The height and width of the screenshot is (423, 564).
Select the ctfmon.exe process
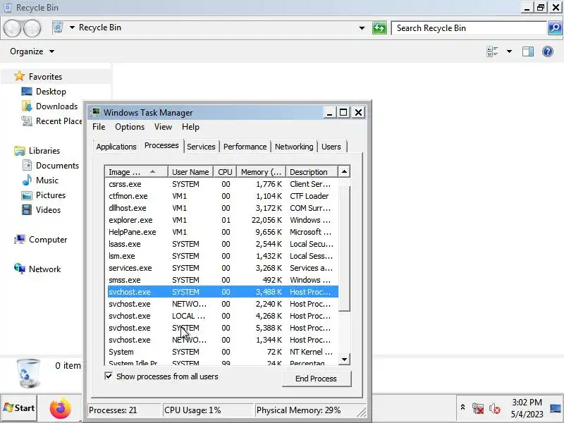point(223,196)
